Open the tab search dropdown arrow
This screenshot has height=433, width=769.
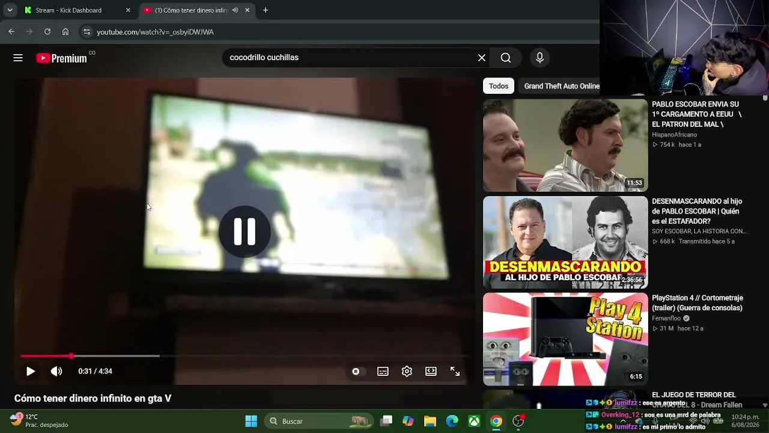[10, 10]
